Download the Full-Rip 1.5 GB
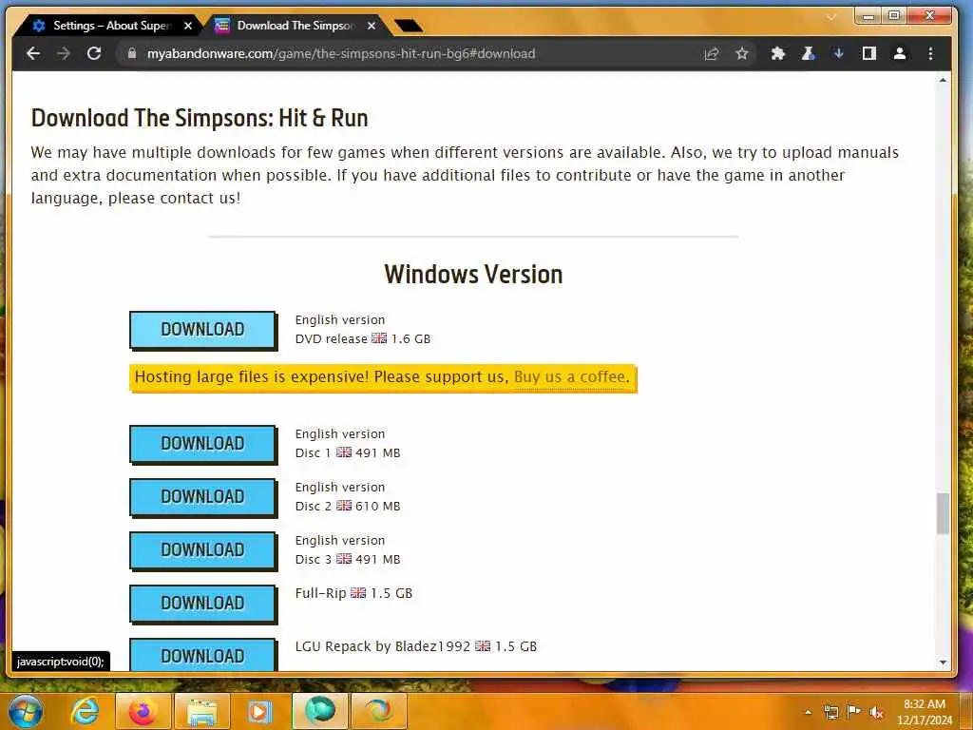Viewport: 973px width, 730px height. [x=203, y=604]
